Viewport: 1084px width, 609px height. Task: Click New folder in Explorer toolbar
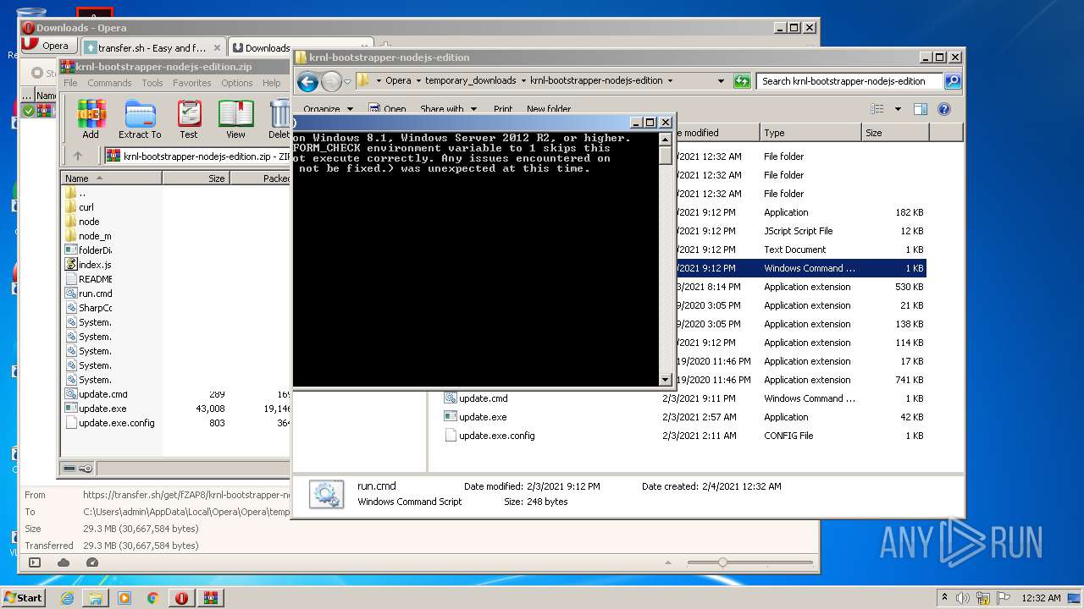pyautogui.click(x=549, y=109)
